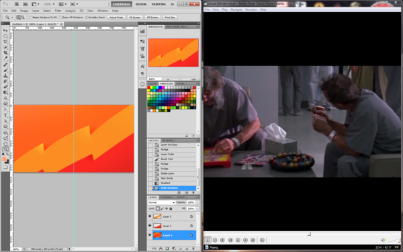Toggle lock image pixels brush icon
The height and width of the screenshot is (252, 403).
(x=162, y=208)
